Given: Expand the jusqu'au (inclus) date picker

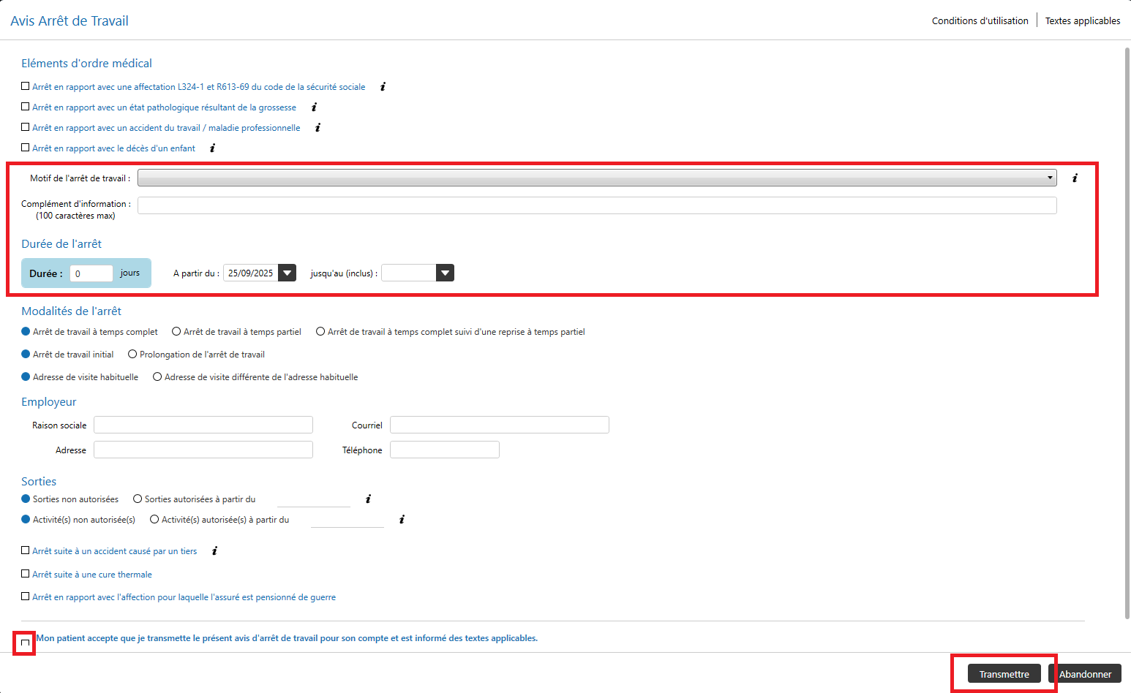Looking at the screenshot, I should click(x=445, y=273).
